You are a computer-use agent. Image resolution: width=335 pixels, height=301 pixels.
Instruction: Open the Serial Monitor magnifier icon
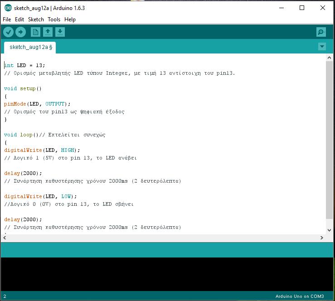[321, 32]
